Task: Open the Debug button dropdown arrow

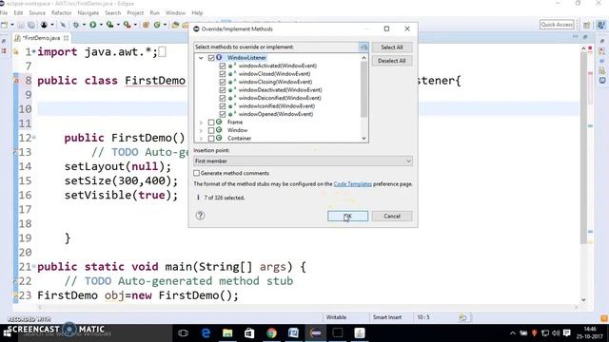Action: (x=84, y=26)
